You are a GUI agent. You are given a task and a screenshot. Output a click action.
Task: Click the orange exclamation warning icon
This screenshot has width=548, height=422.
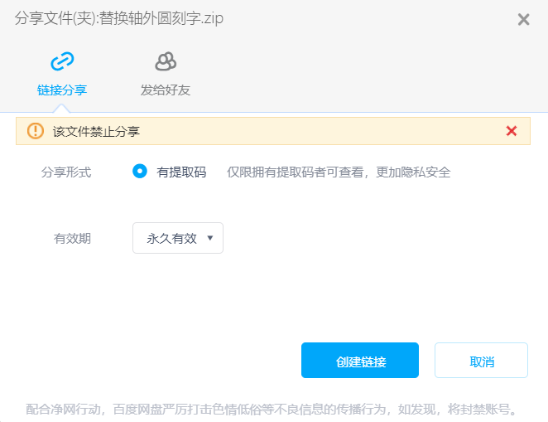(x=36, y=131)
